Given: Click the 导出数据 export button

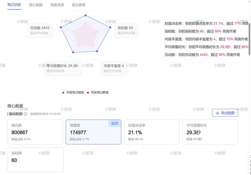Looking at the screenshot, I should pos(225,113).
